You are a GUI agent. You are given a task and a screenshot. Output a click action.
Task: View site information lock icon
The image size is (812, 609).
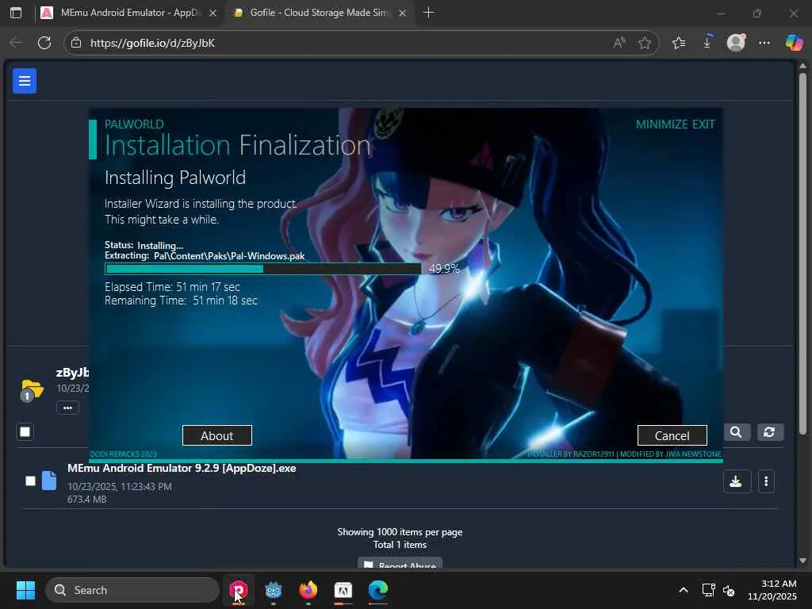[x=76, y=43]
